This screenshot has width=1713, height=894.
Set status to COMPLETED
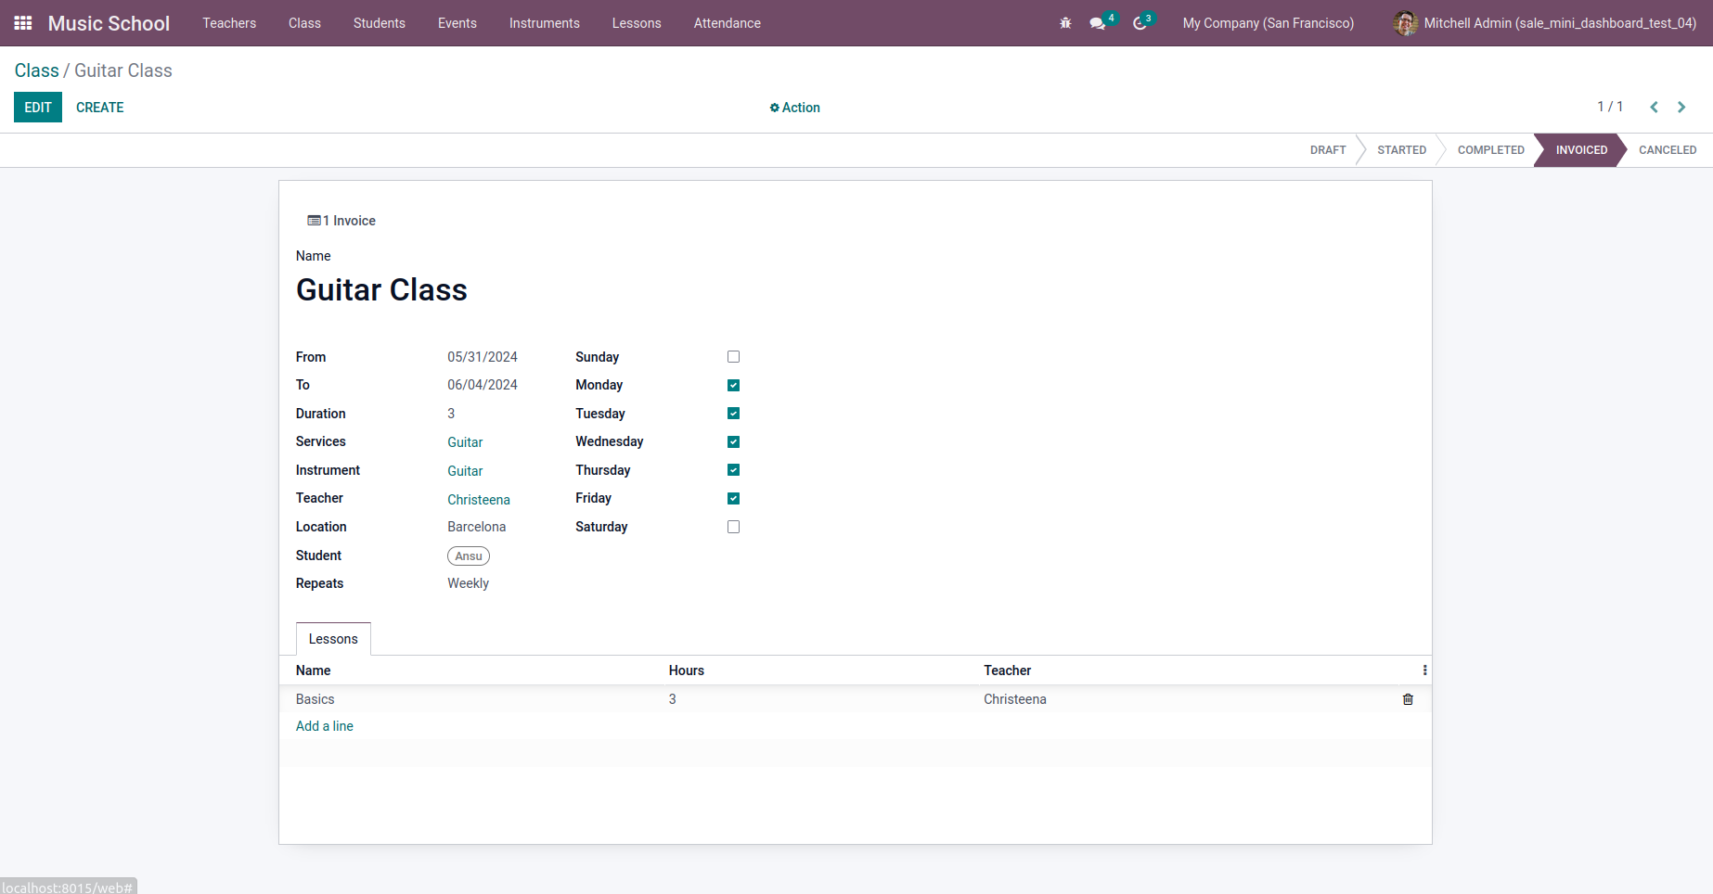pos(1491,150)
